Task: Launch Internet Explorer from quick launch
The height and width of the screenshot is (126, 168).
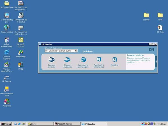Action: [19, 124]
